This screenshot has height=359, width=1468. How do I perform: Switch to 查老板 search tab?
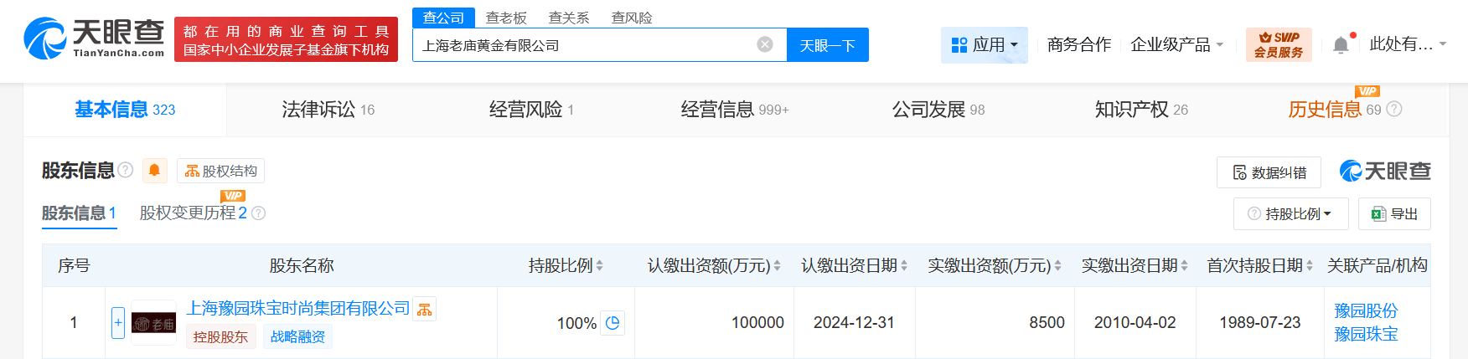506,18
